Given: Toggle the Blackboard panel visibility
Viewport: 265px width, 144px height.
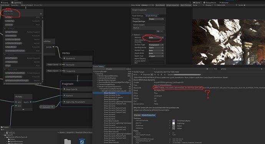Looking at the screenshot, I should point(160,5).
